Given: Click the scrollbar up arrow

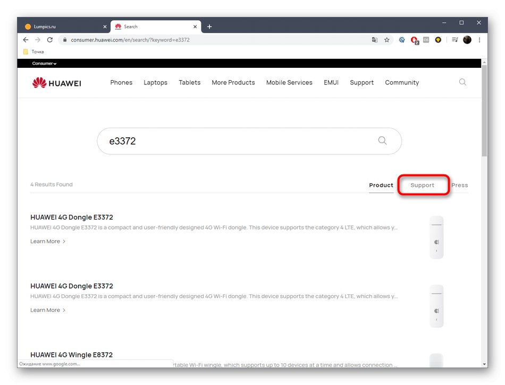Looking at the screenshot, I should coord(484,62).
